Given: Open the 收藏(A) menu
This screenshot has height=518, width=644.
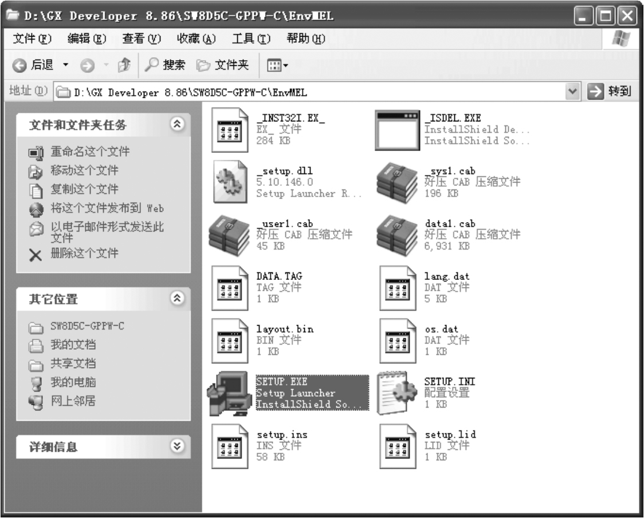Looking at the screenshot, I should pos(197,38).
